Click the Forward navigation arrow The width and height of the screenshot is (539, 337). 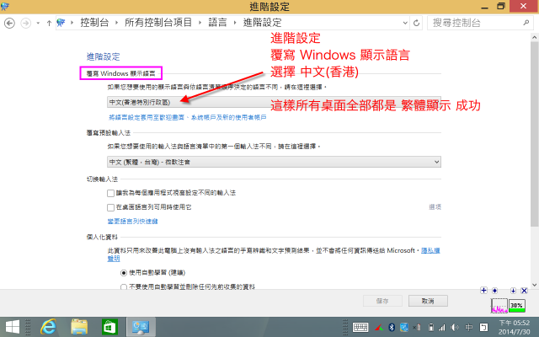pos(26,23)
